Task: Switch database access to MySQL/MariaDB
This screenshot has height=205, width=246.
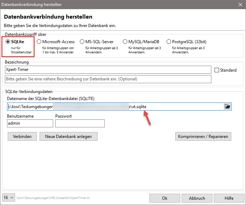Action: point(125,42)
